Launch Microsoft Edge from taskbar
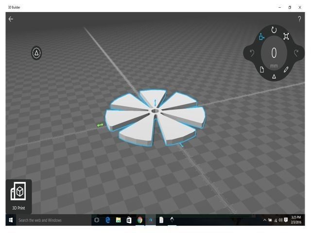Image resolution: width=311 pixels, height=233 pixels. coord(107,220)
